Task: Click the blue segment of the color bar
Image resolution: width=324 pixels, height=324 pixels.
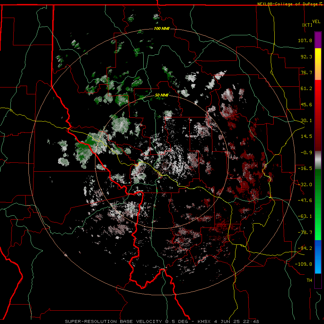Action: tap(318, 257)
